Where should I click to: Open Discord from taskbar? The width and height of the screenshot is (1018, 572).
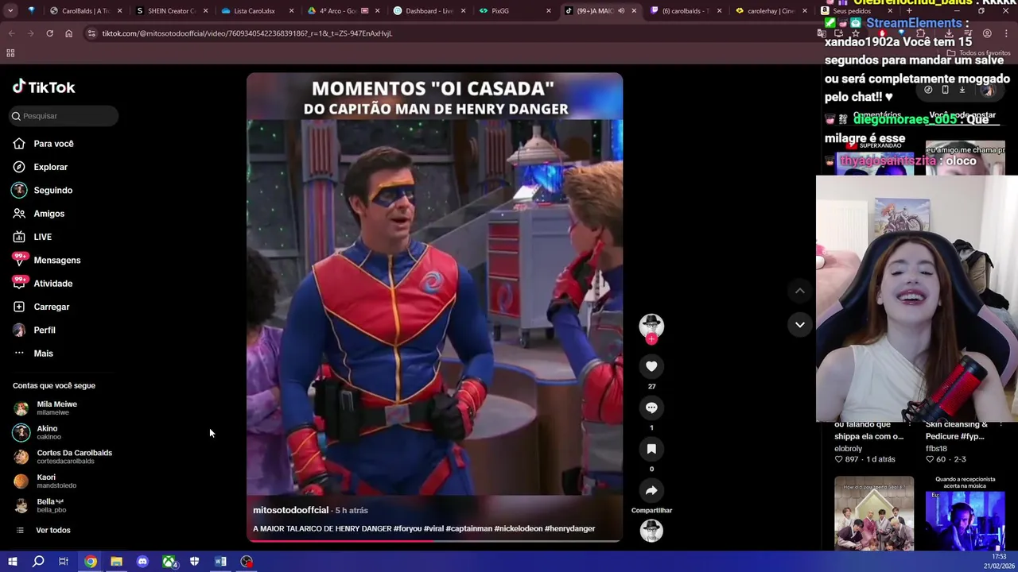[x=142, y=562]
